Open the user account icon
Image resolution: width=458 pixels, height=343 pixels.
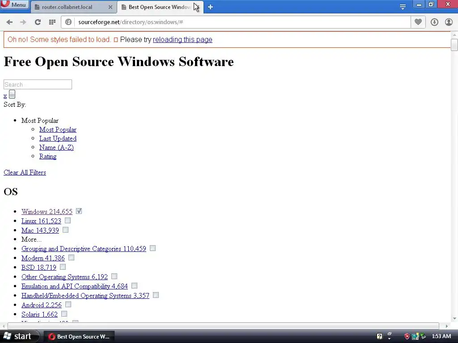tap(449, 22)
